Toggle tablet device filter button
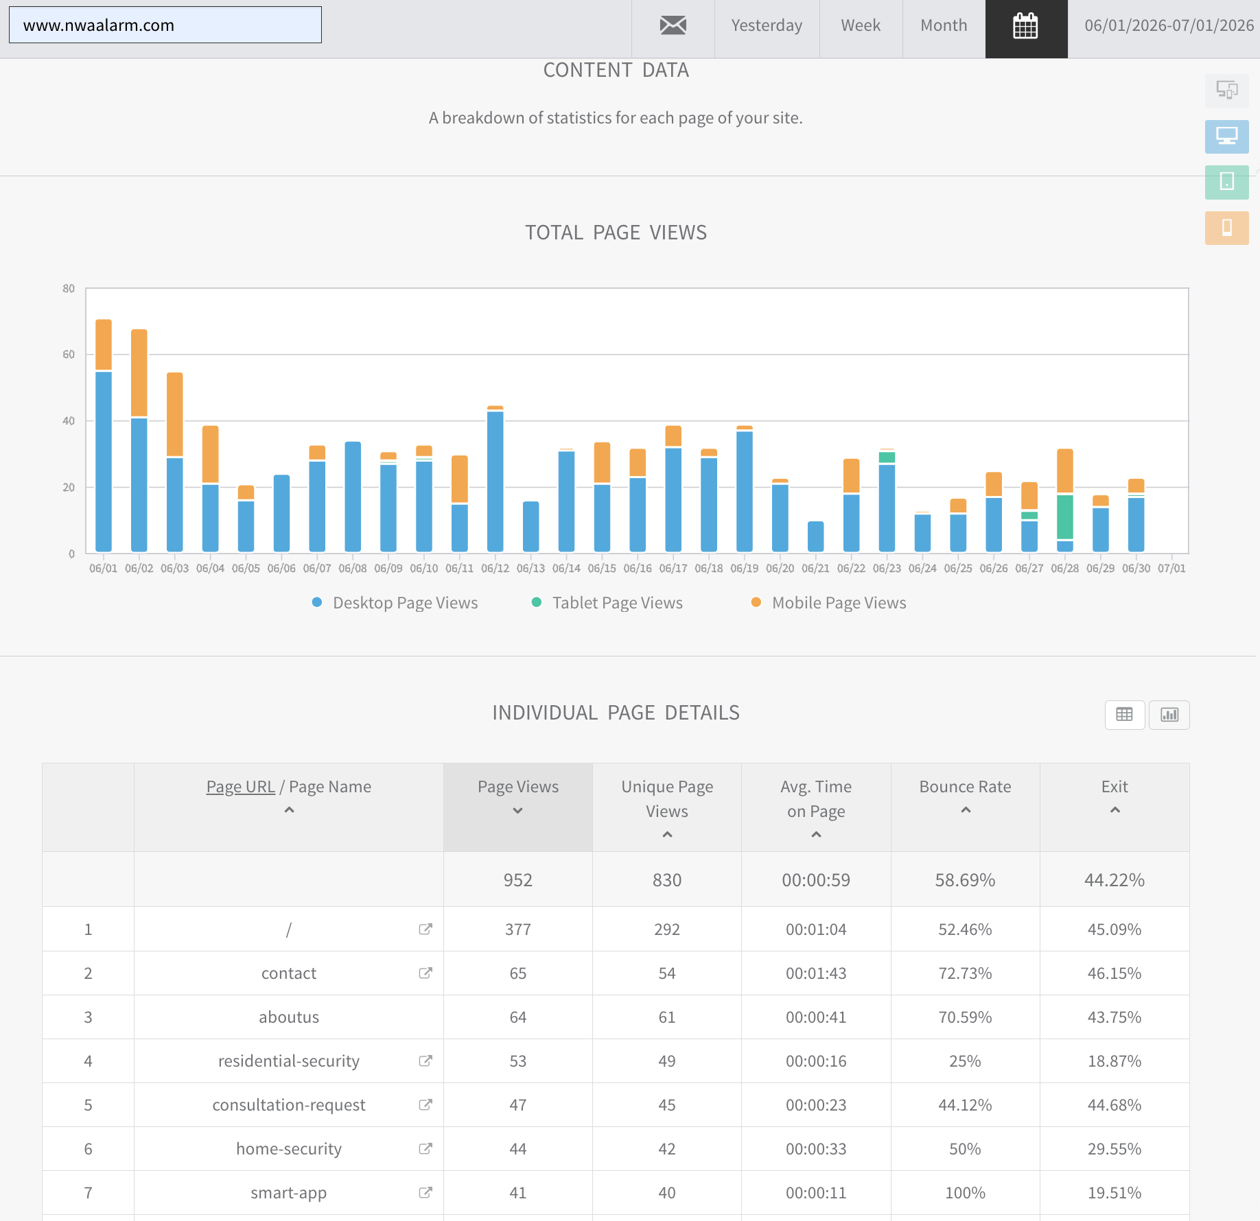1260x1221 pixels. (x=1226, y=182)
